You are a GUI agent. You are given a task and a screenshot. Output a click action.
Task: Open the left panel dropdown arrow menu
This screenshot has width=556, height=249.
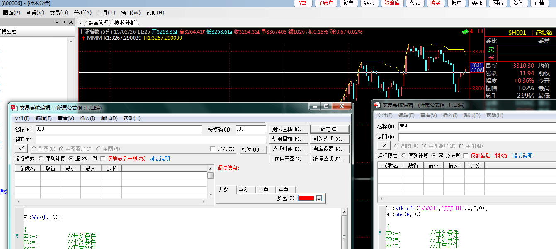pos(57,22)
